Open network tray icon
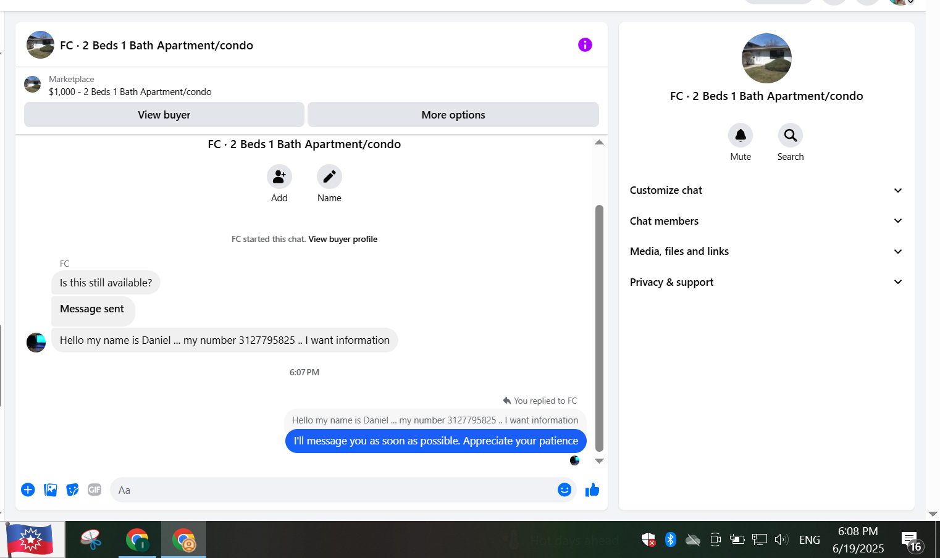 760,539
